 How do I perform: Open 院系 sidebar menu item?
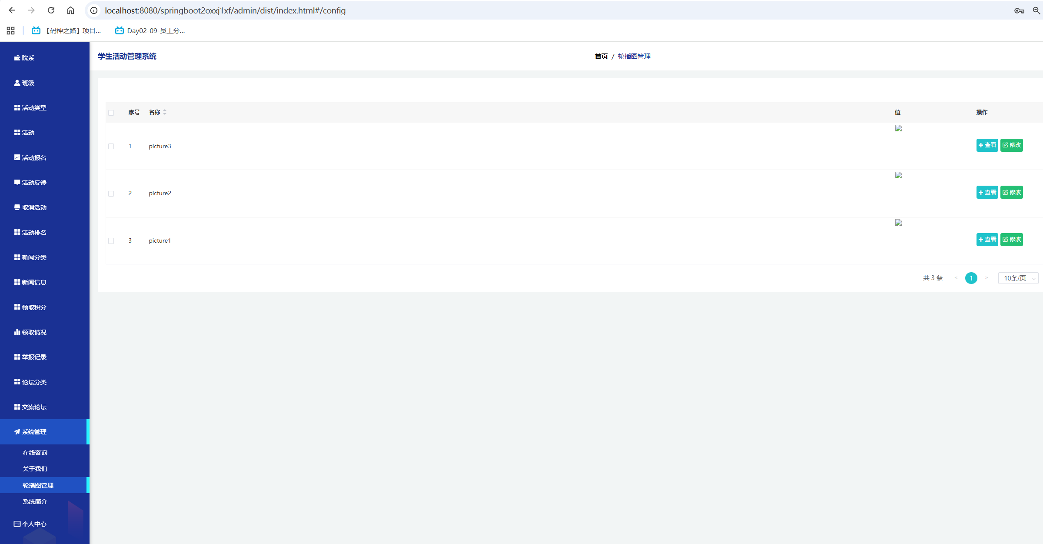[28, 58]
